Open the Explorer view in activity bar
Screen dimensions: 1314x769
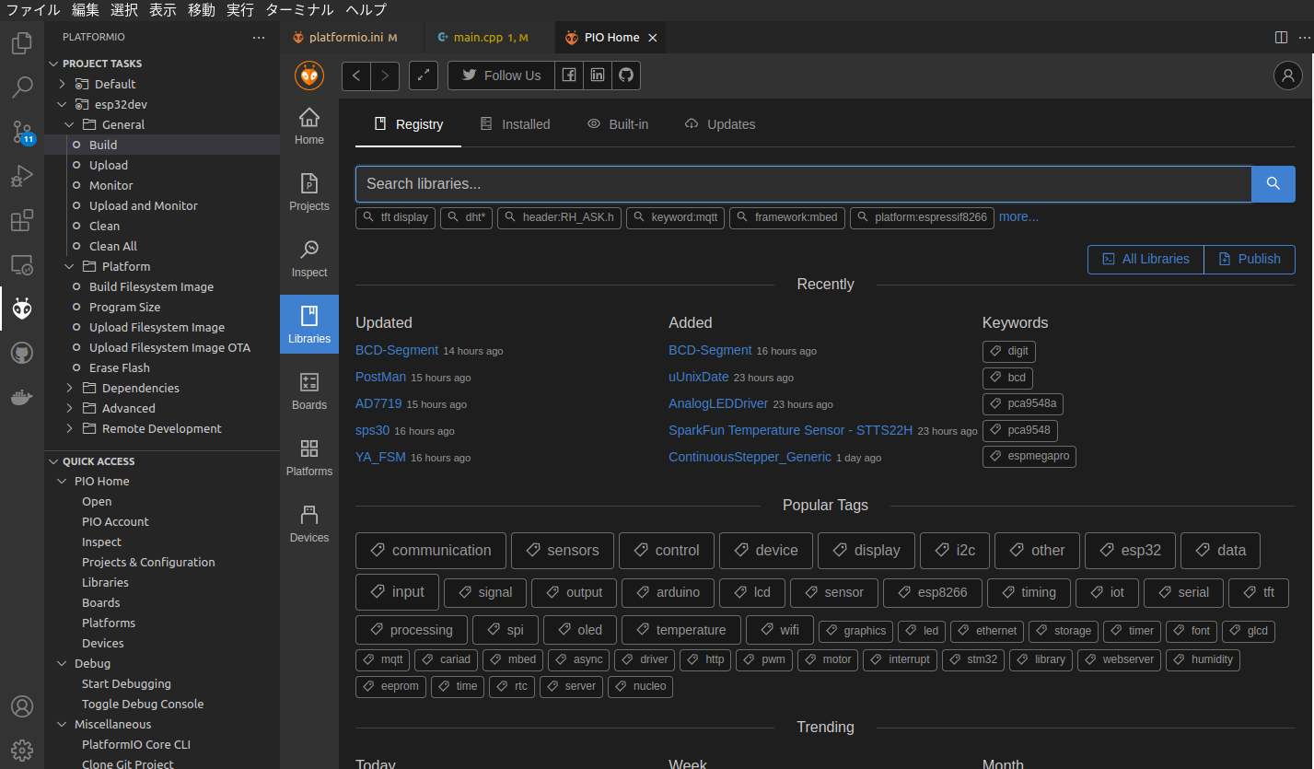pyautogui.click(x=22, y=42)
